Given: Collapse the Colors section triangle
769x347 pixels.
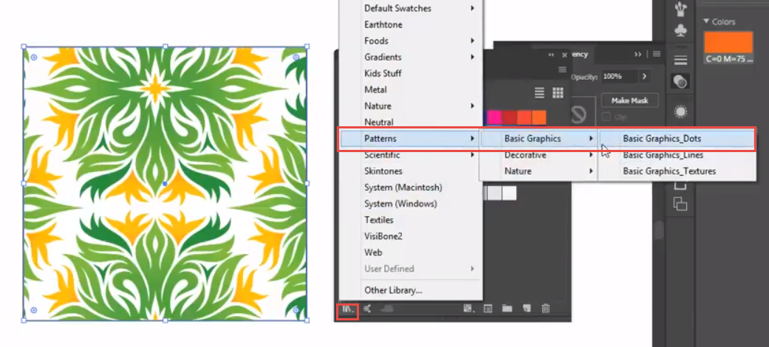Looking at the screenshot, I should click(x=706, y=22).
